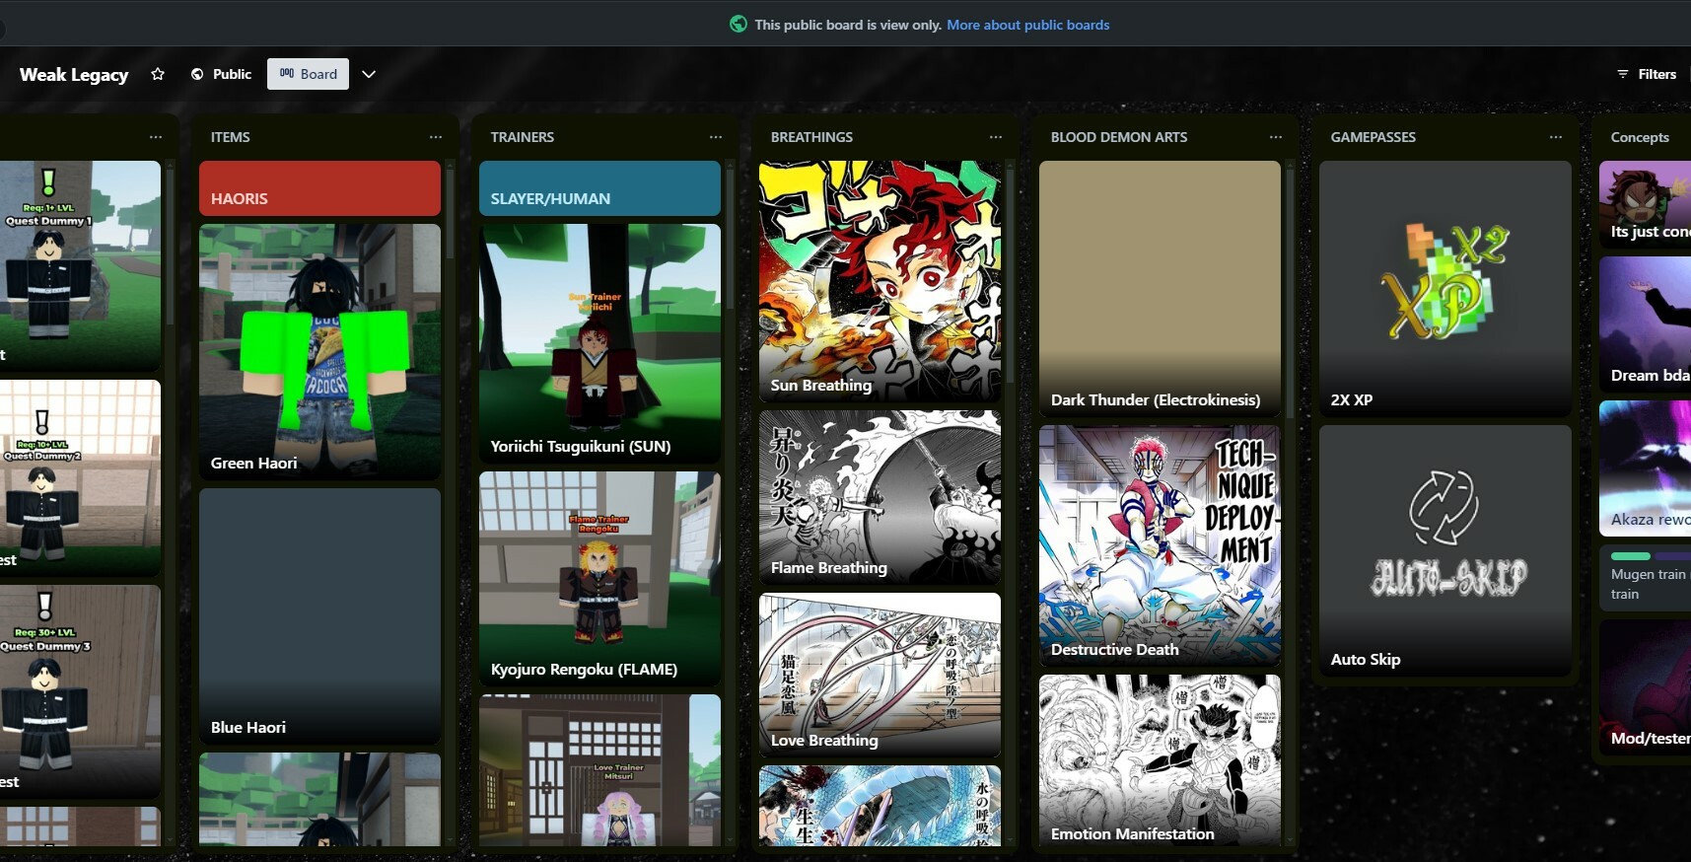Open the SLAYER/HUMAN blue card

pos(599,188)
